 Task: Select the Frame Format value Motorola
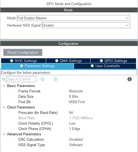pyautogui.click(x=76, y=91)
